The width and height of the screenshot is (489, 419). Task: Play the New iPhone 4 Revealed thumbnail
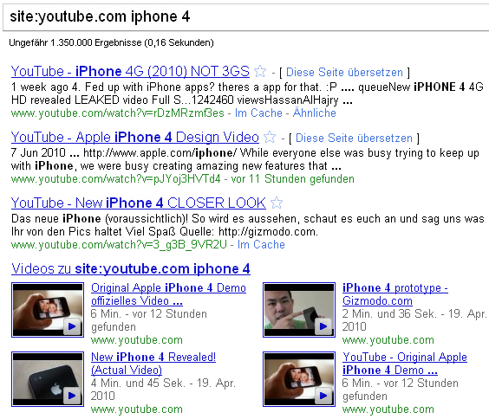48,379
